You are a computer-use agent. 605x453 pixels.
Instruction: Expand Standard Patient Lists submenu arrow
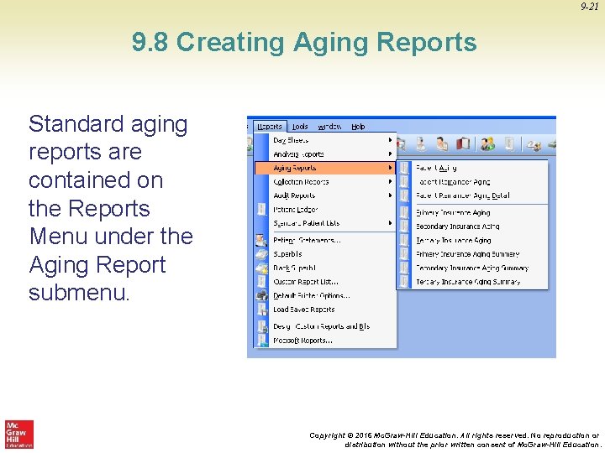pyautogui.click(x=390, y=223)
